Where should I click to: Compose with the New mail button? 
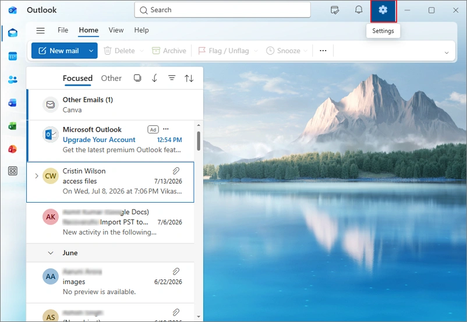click(x=59, y=51)
